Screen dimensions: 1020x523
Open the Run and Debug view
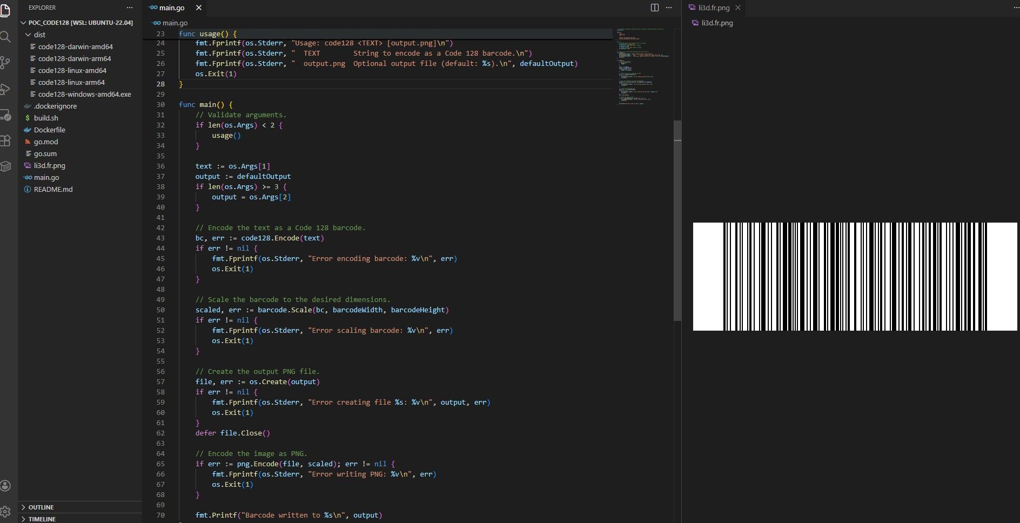coord(5,89)
